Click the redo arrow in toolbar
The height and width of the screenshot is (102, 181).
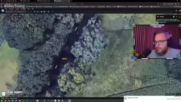tap(31, 12)
